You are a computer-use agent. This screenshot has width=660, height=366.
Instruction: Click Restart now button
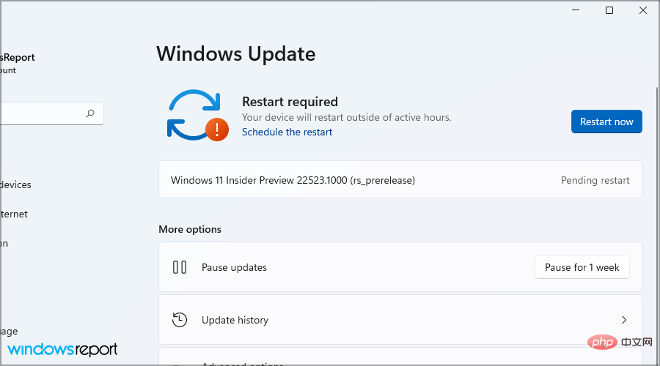coord(606,122)
